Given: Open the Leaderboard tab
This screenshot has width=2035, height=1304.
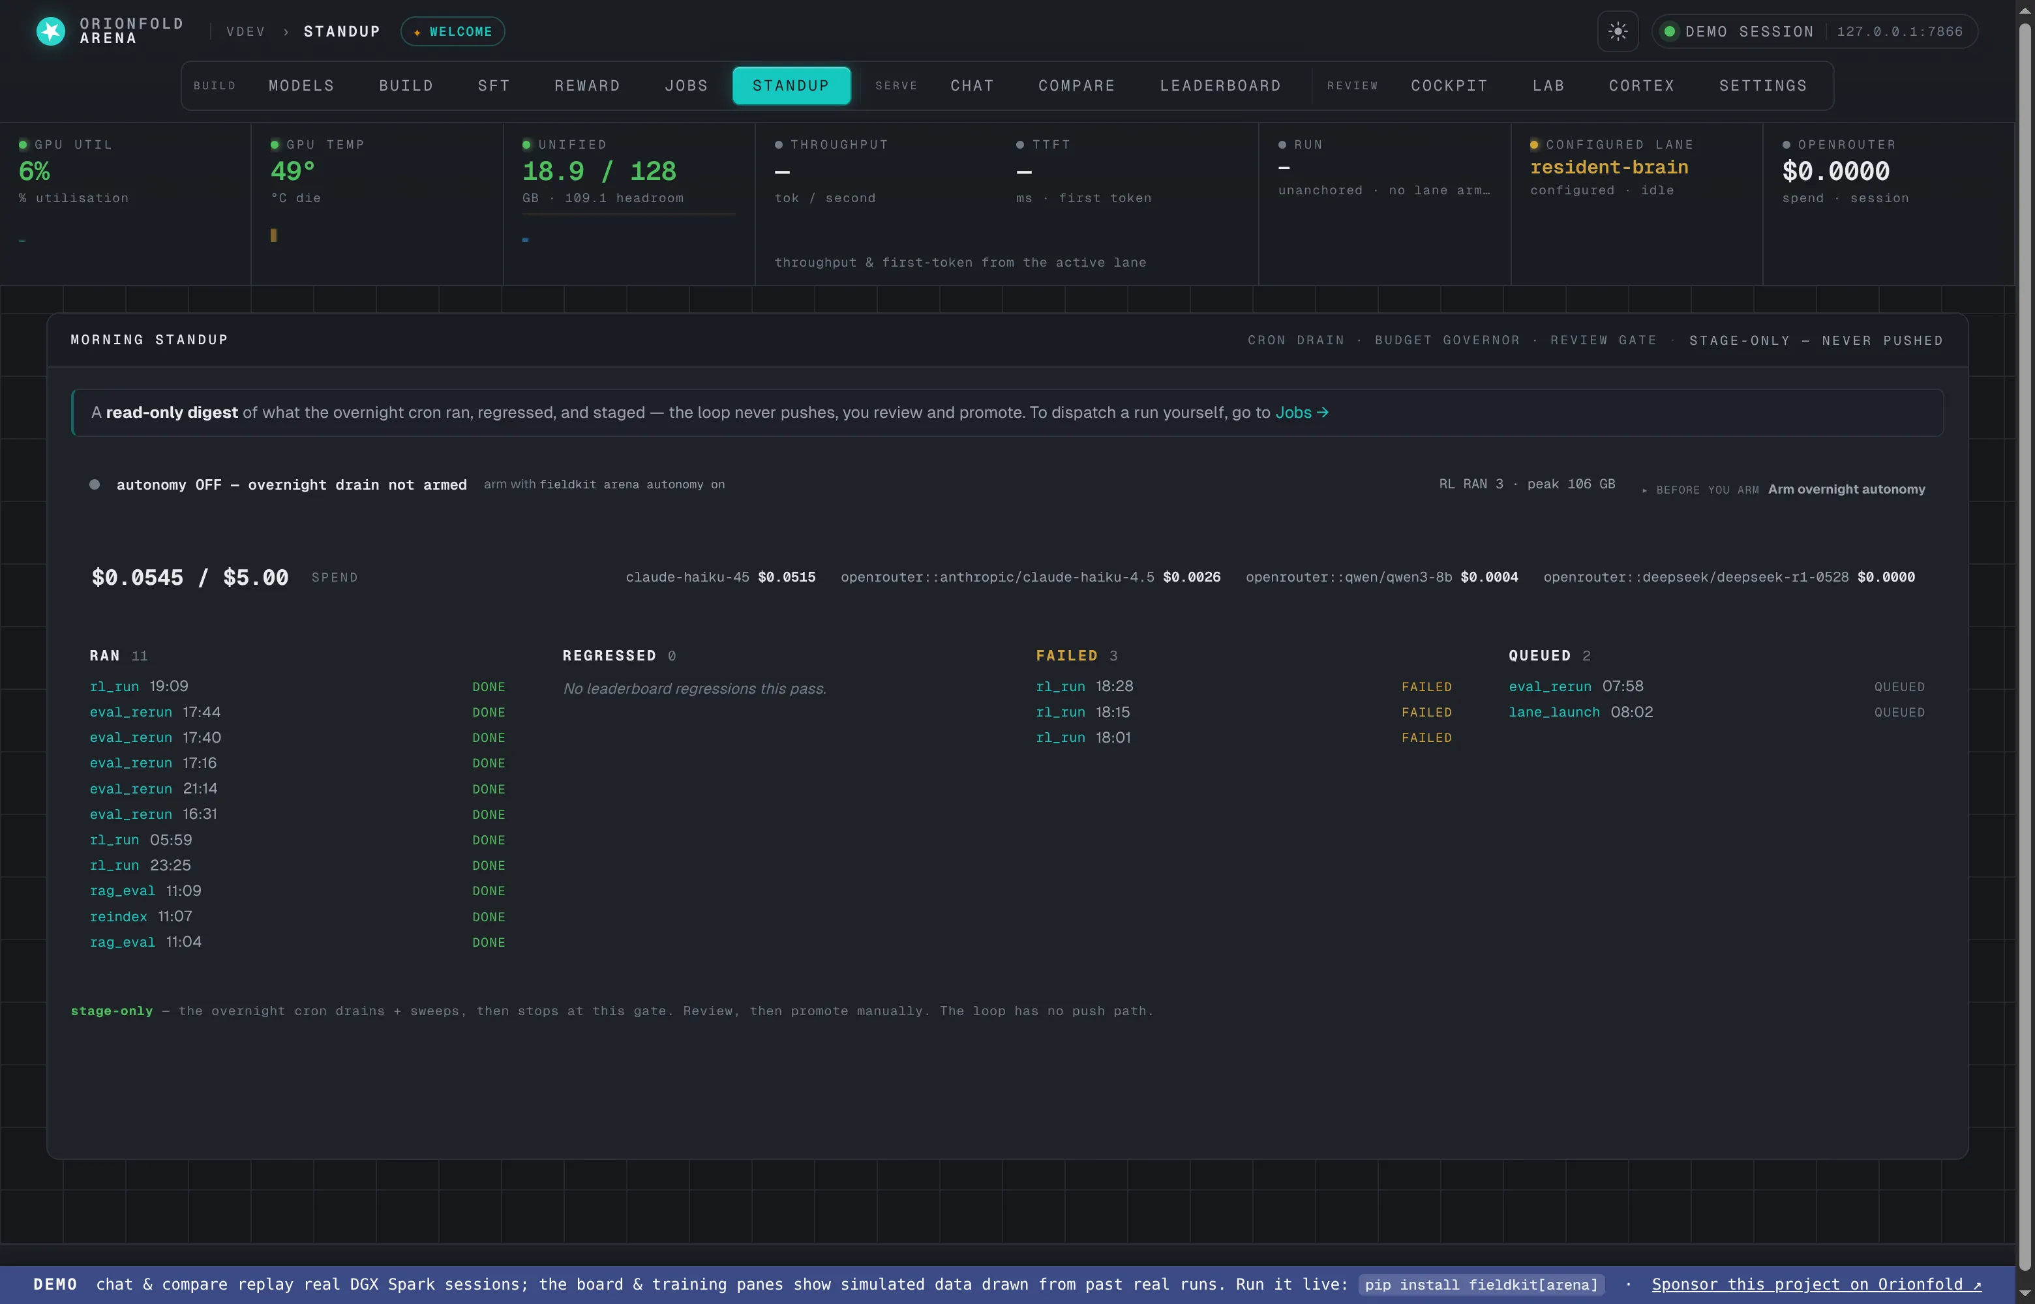Looking at the screenshot, I should [1220, 85].
